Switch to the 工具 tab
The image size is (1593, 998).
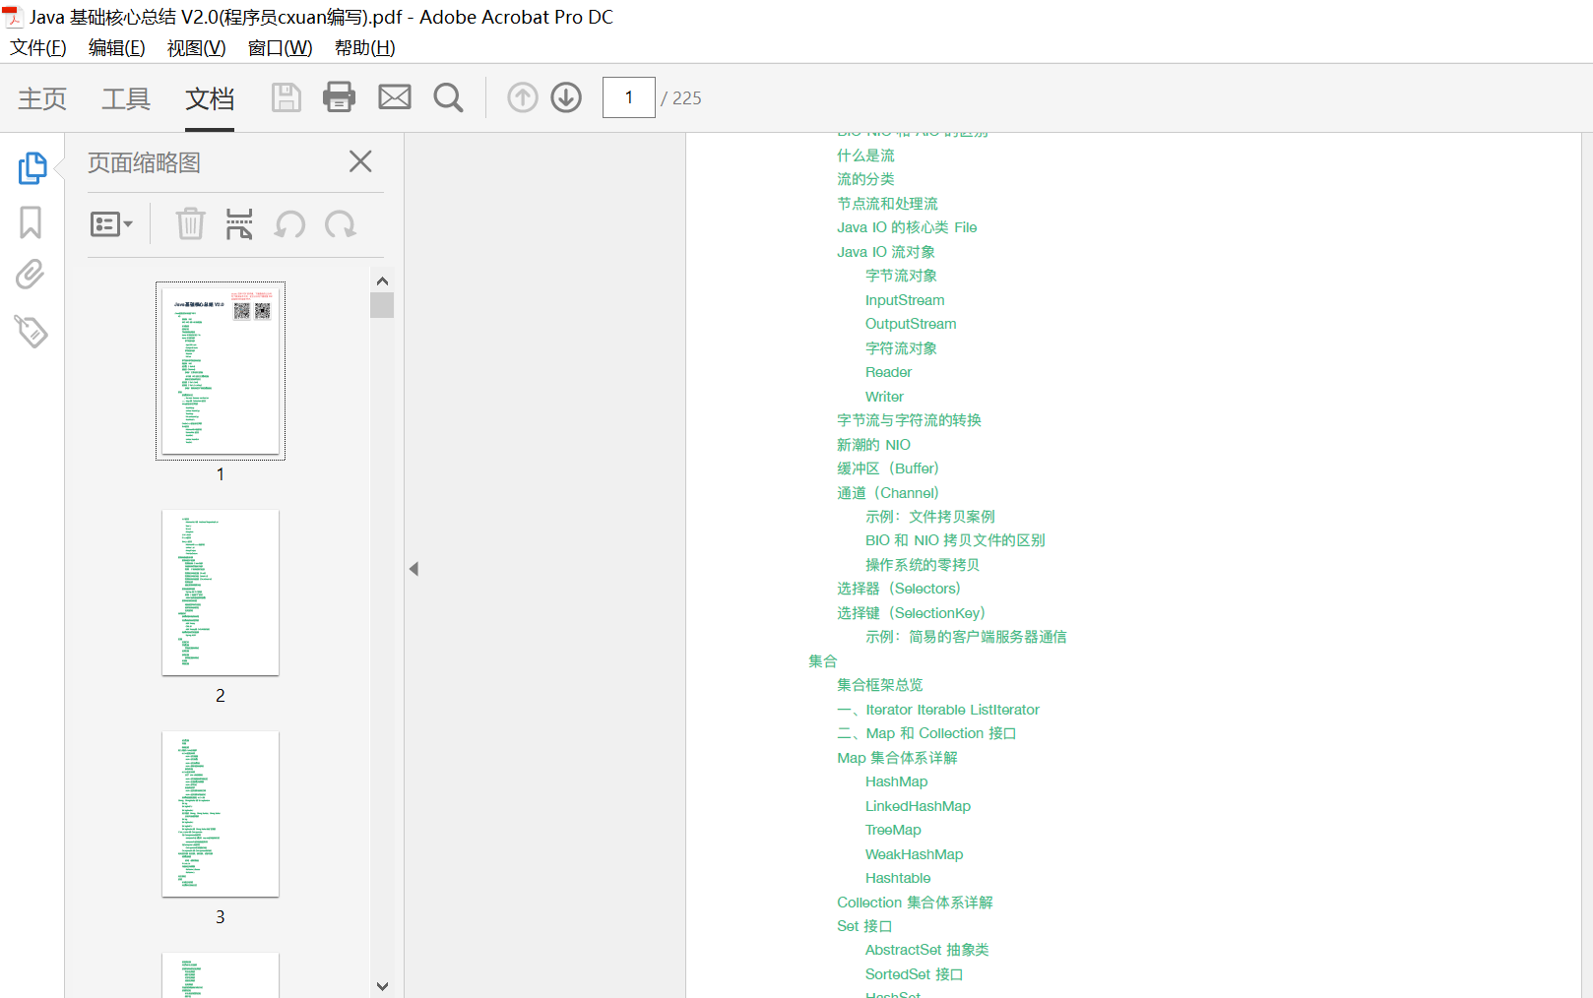pos(126,98)
